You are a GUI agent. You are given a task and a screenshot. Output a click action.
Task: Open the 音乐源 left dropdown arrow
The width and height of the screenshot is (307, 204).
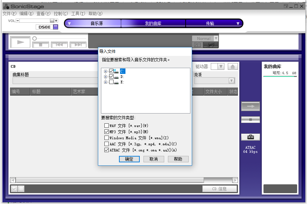coord(69,24)
